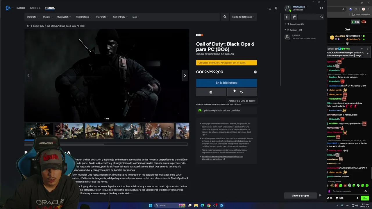Expand the Hearthstone store menu
Screen dimensions: 372x209
[x=84, y=17]
